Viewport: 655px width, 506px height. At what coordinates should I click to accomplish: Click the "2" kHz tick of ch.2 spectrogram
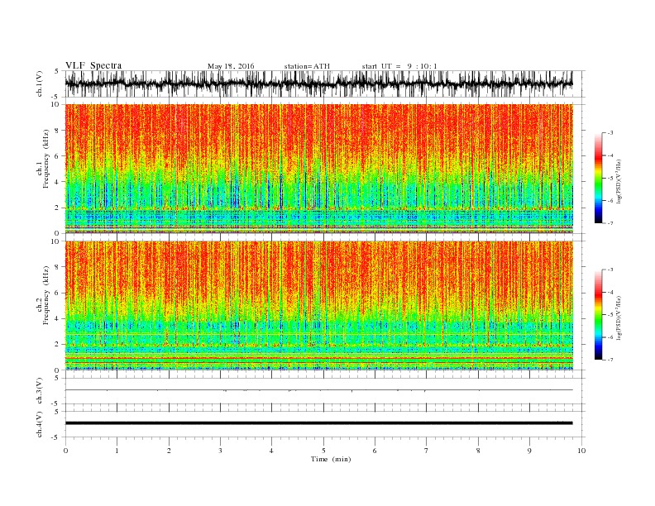coord(58,345)
